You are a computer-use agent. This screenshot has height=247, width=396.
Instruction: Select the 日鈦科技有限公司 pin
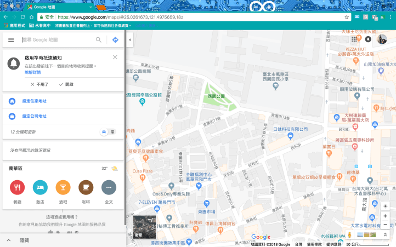click(x=291, y=136)
